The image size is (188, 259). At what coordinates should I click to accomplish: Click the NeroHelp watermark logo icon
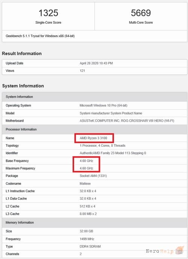pyautogui.click(x=180, y=250)
